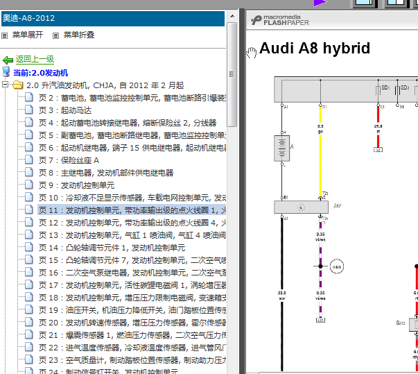Click document icon of 页 18 row
418x374 pixels.
click(x=29, y=297)
